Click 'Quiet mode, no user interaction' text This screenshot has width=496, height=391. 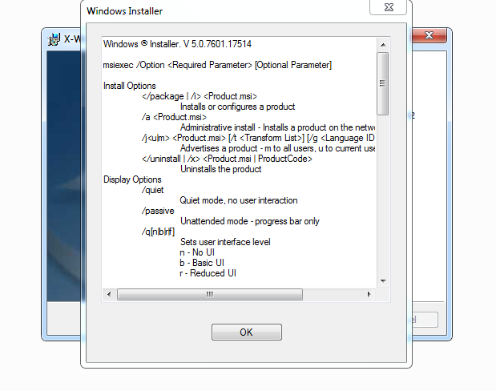tap(239, 200)
